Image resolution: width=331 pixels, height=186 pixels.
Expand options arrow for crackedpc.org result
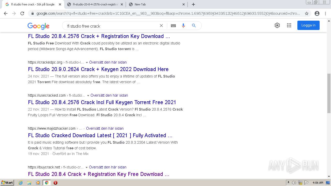pyautogui.click(x=87, y=63)
